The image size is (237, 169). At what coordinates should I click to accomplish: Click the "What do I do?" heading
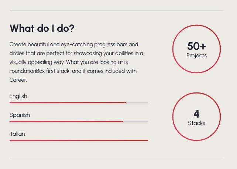tap(42, 28)
